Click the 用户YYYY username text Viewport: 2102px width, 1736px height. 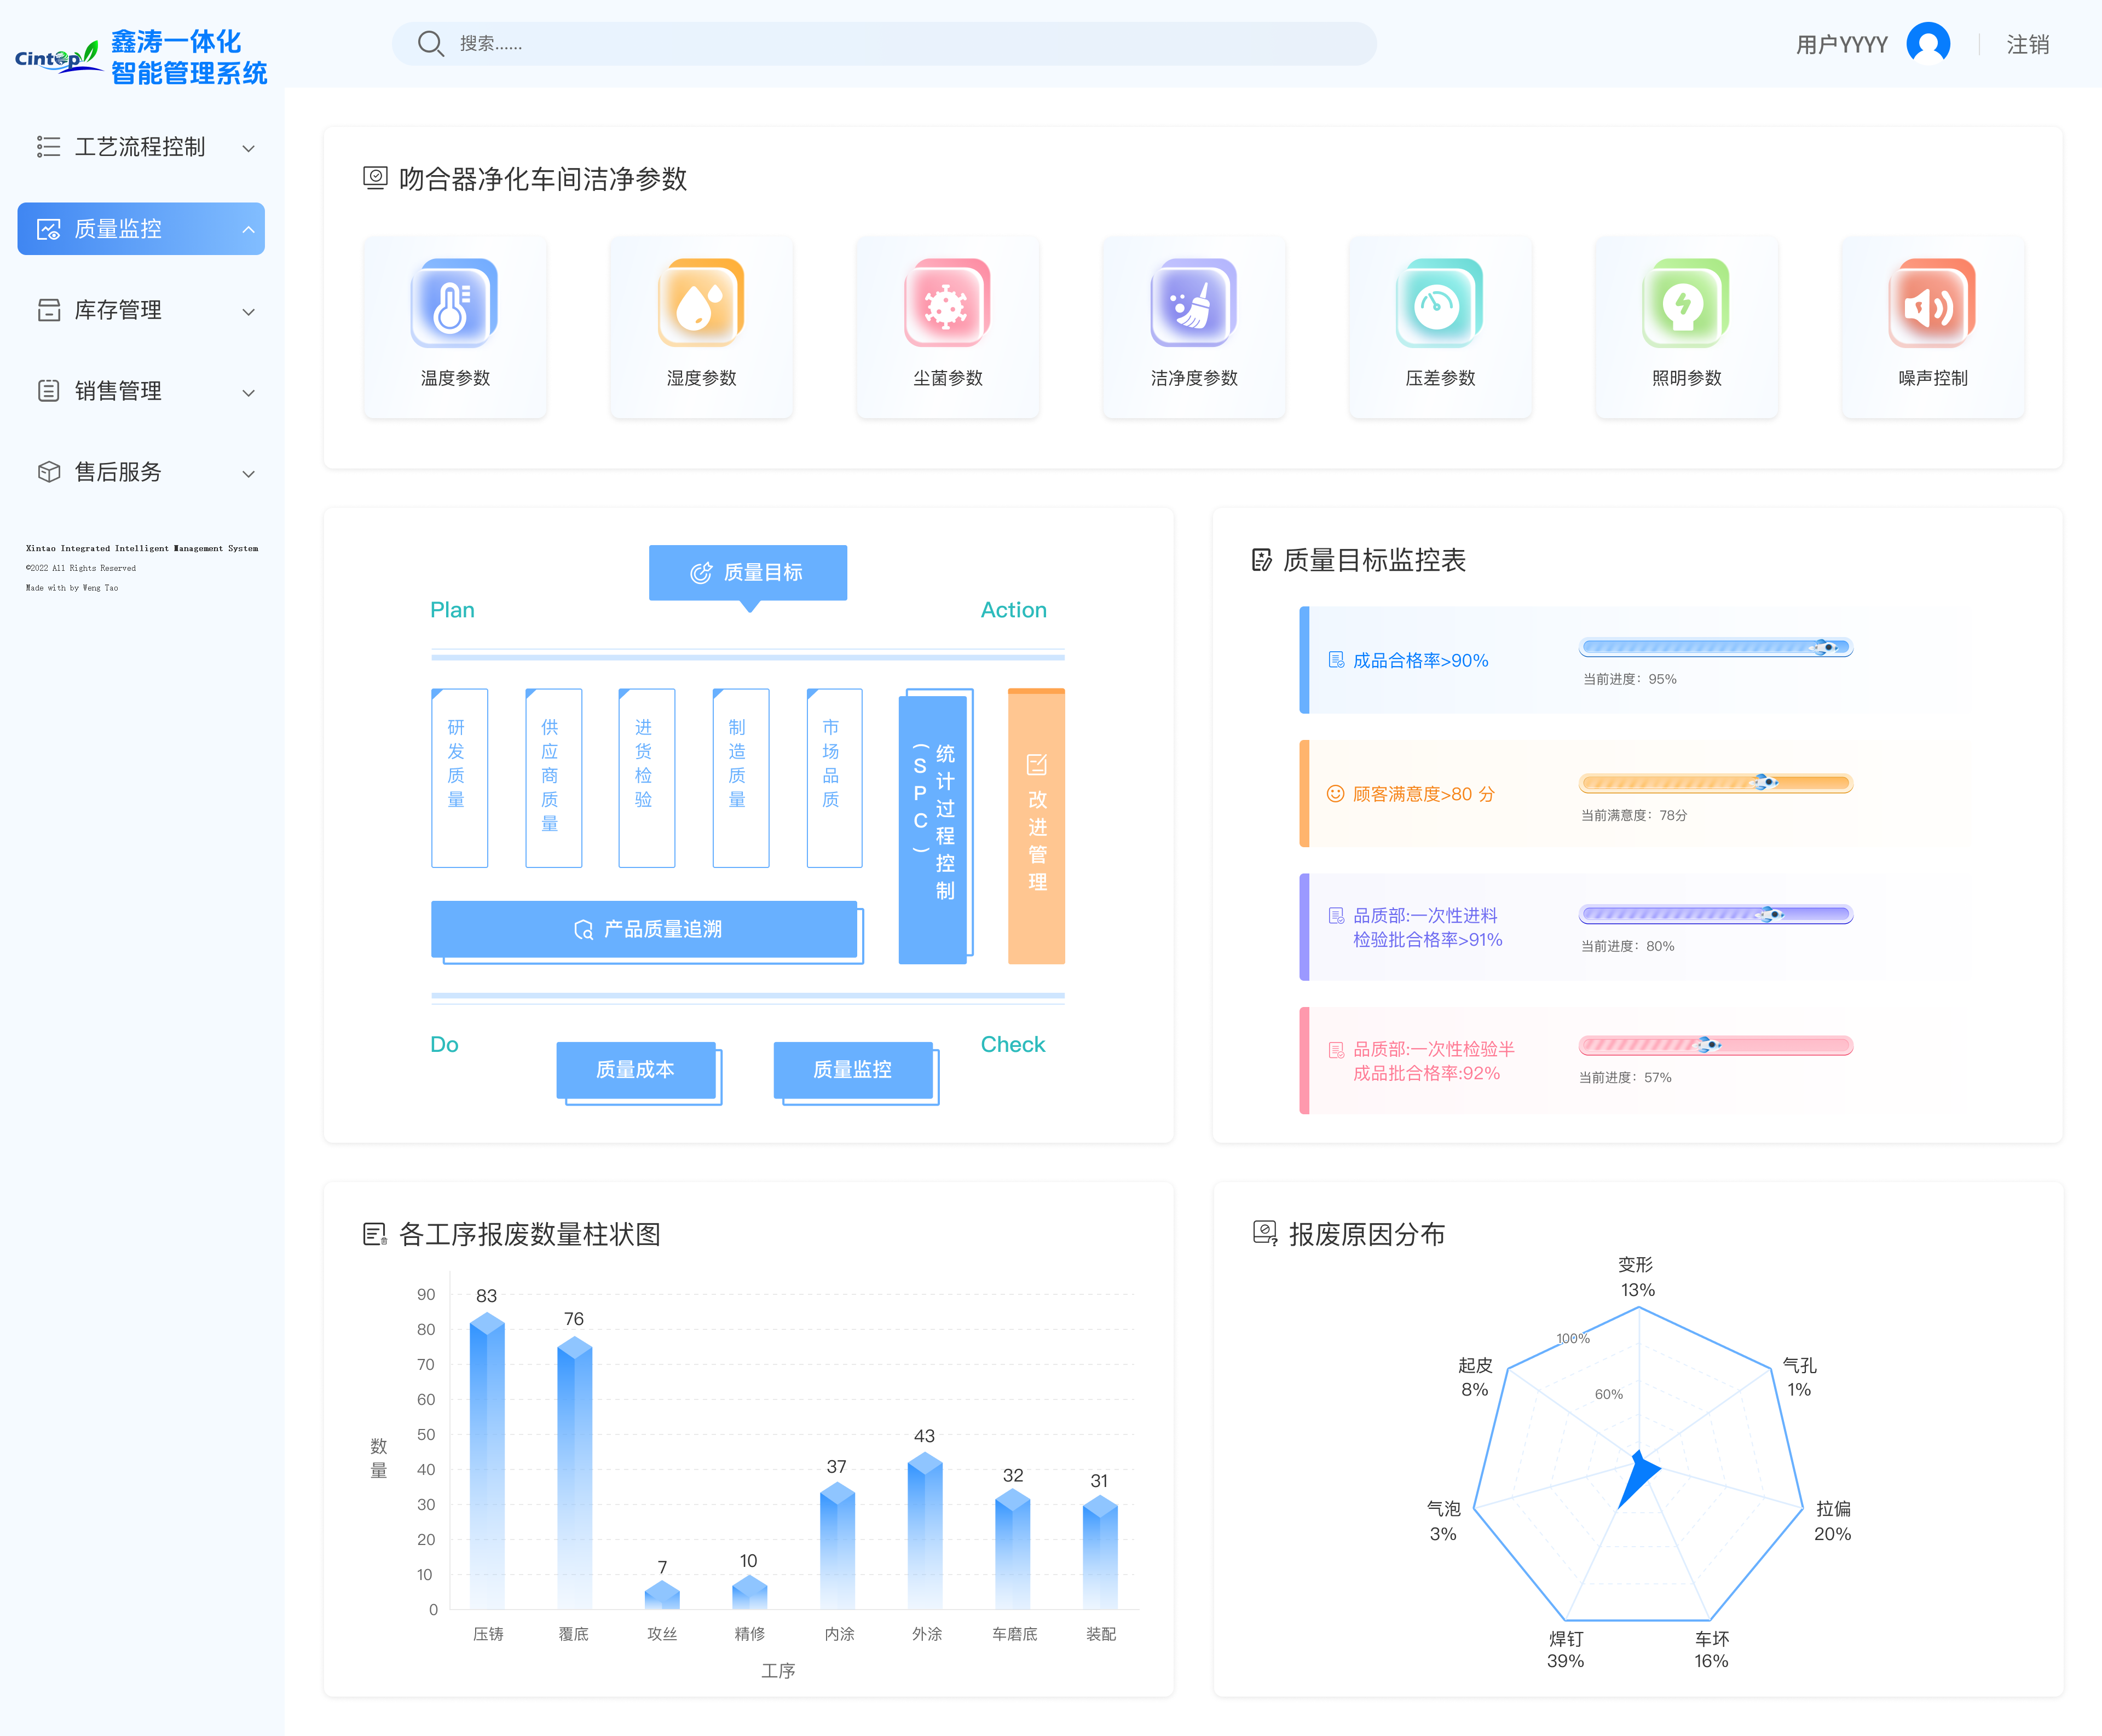[x=1842, y=45]
